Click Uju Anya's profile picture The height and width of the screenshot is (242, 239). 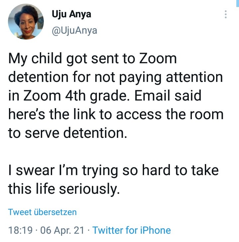click(26, 22)
